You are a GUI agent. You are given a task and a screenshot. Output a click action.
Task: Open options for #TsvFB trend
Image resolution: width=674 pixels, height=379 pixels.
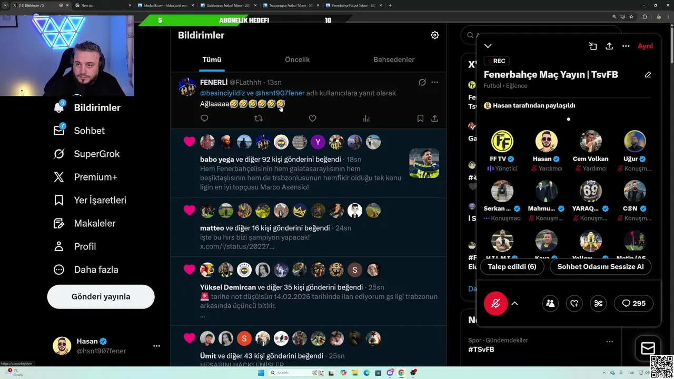[x=609, y=341]
